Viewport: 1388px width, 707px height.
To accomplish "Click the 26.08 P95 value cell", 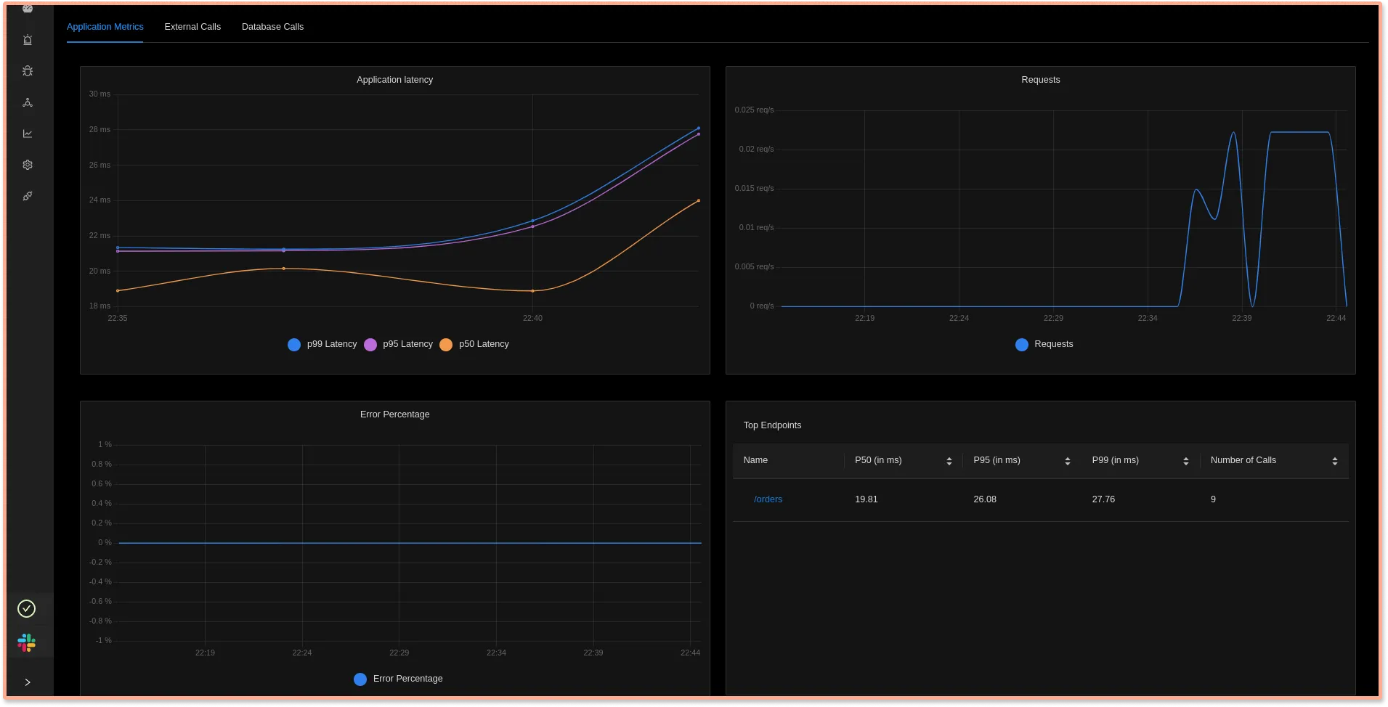I will pyautogui.click(x=985, y=499).
